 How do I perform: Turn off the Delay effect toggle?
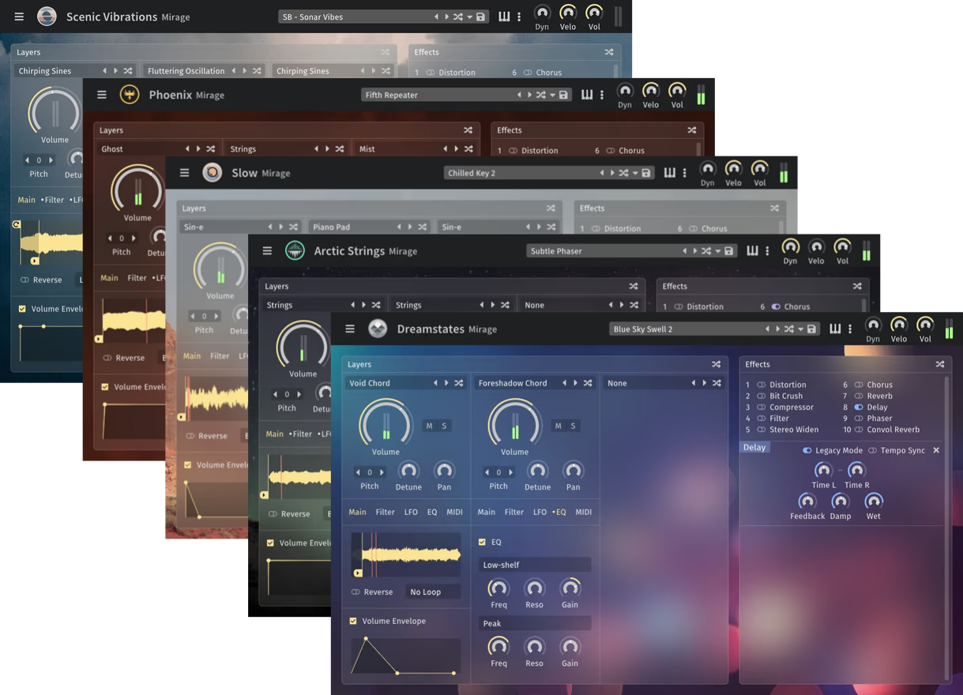(859, 408)
